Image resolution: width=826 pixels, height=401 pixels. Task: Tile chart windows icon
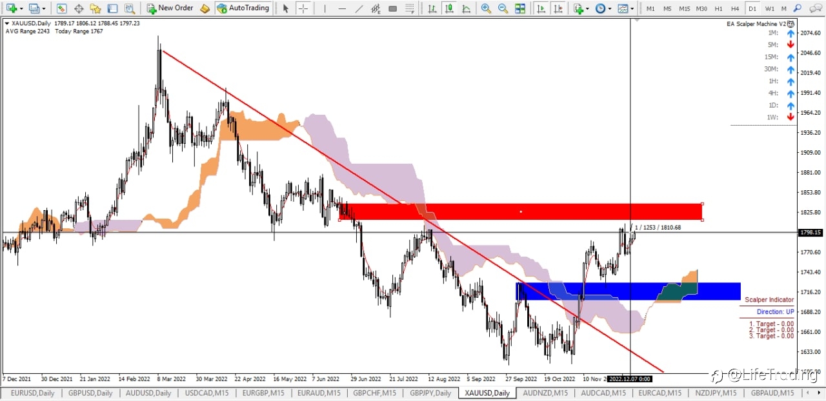[x=520, y=8]
